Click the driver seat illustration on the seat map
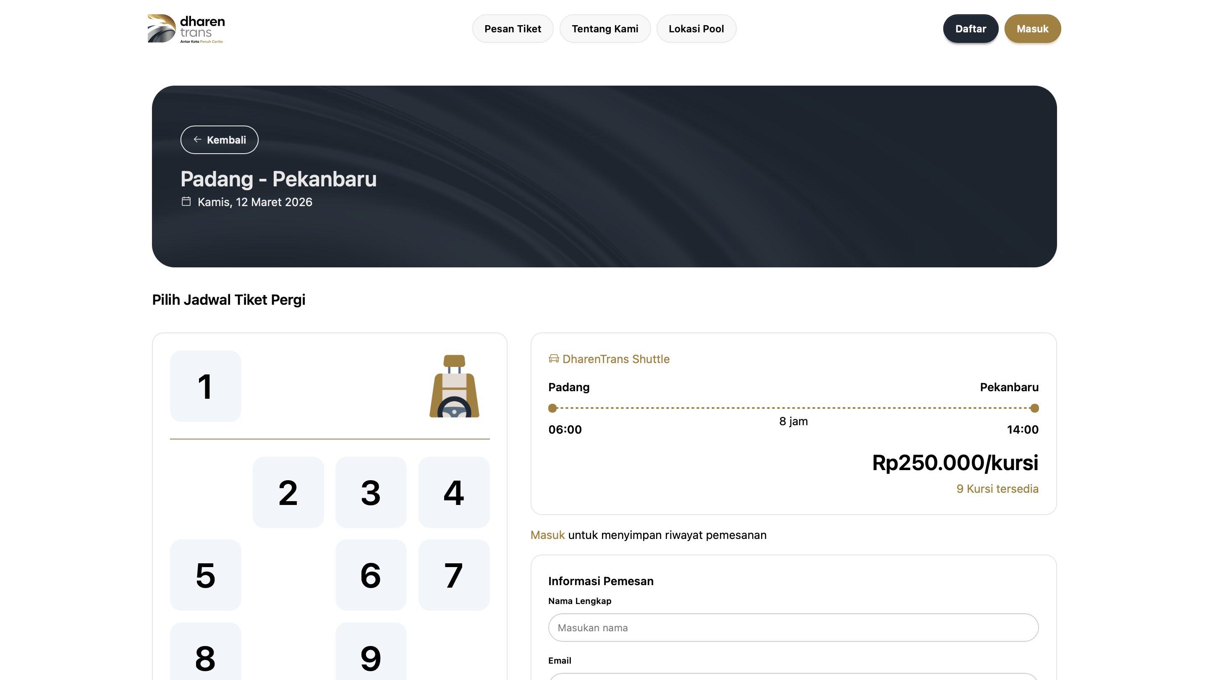Image resolution: width=1209 pixels, height=680 pixels. [453, 386]
